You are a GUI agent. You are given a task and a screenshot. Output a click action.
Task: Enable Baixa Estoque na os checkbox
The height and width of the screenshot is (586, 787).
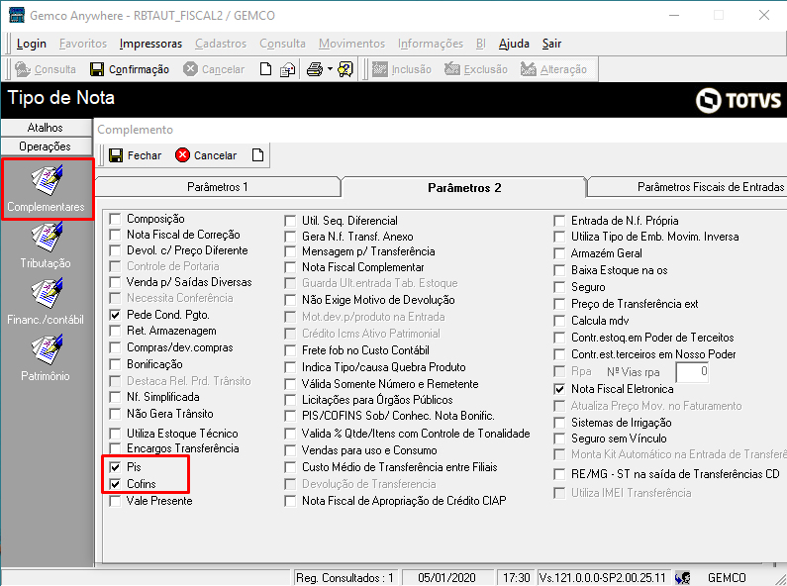559,270
